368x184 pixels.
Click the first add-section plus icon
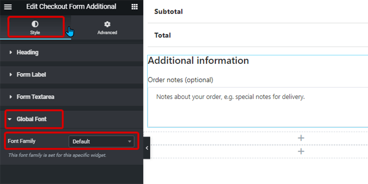(301, 138)
